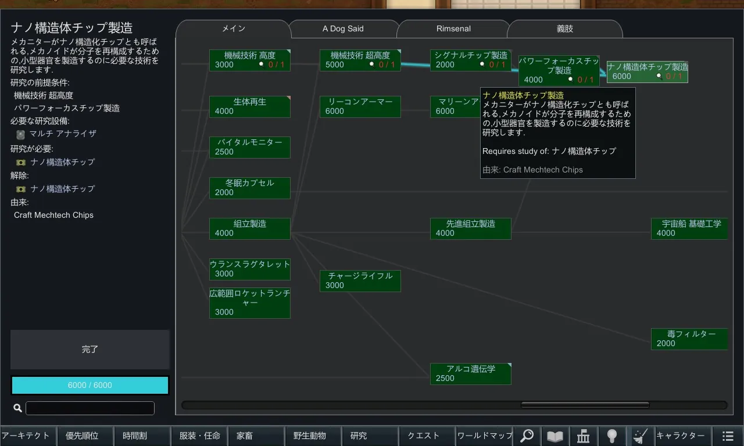744x446 pixels.
Task: Open the アーキテクト menu button
Action: 28,436
